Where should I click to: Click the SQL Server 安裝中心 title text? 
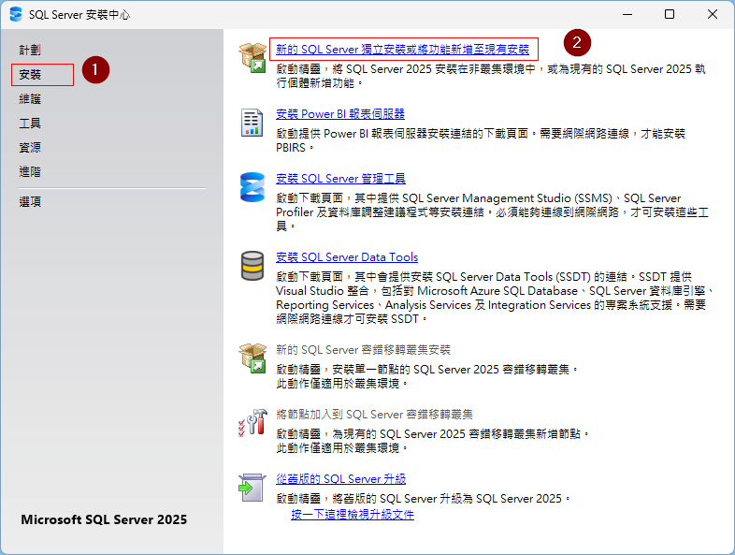coord(79,15)
